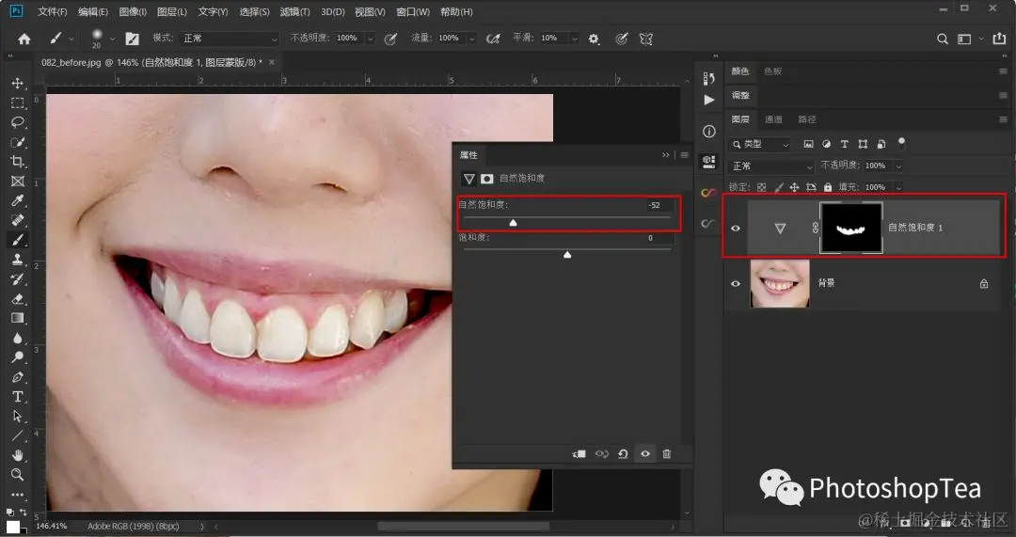Select the Move tool

(x=17, y=84)
